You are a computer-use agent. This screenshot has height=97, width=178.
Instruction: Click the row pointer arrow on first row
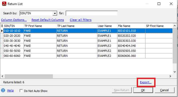click(2, 31)
